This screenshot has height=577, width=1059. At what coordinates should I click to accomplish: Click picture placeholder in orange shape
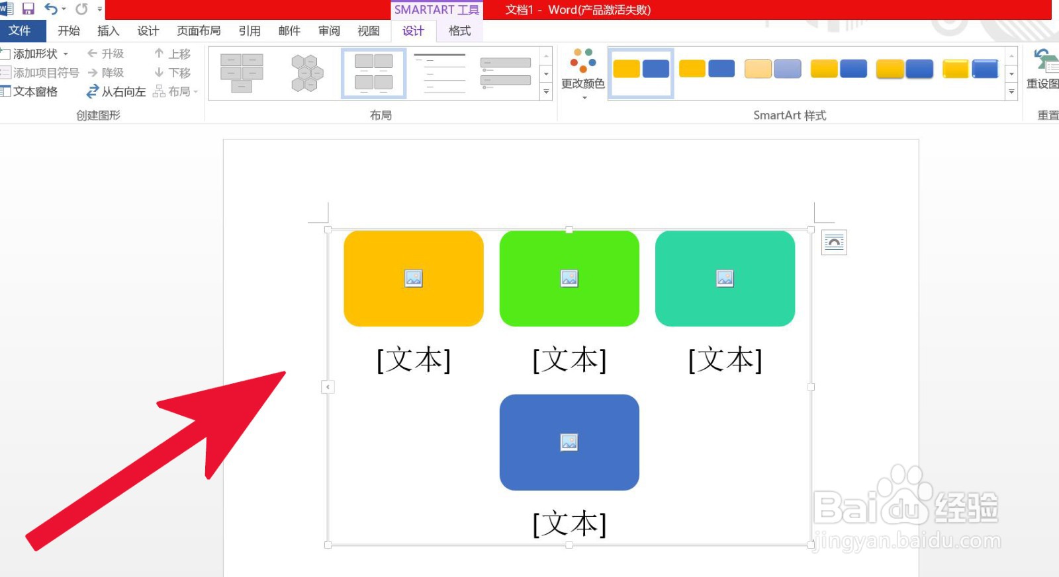414,278
